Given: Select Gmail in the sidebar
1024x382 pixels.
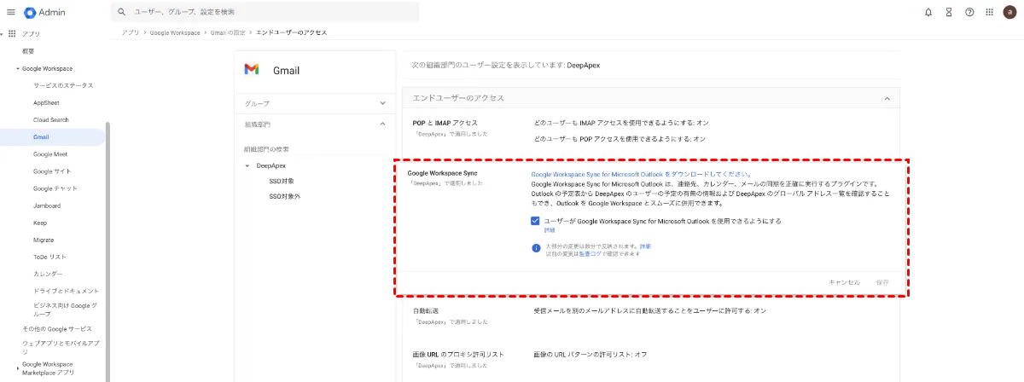Looking at the screenshot, I should click(x=53, y=137).
